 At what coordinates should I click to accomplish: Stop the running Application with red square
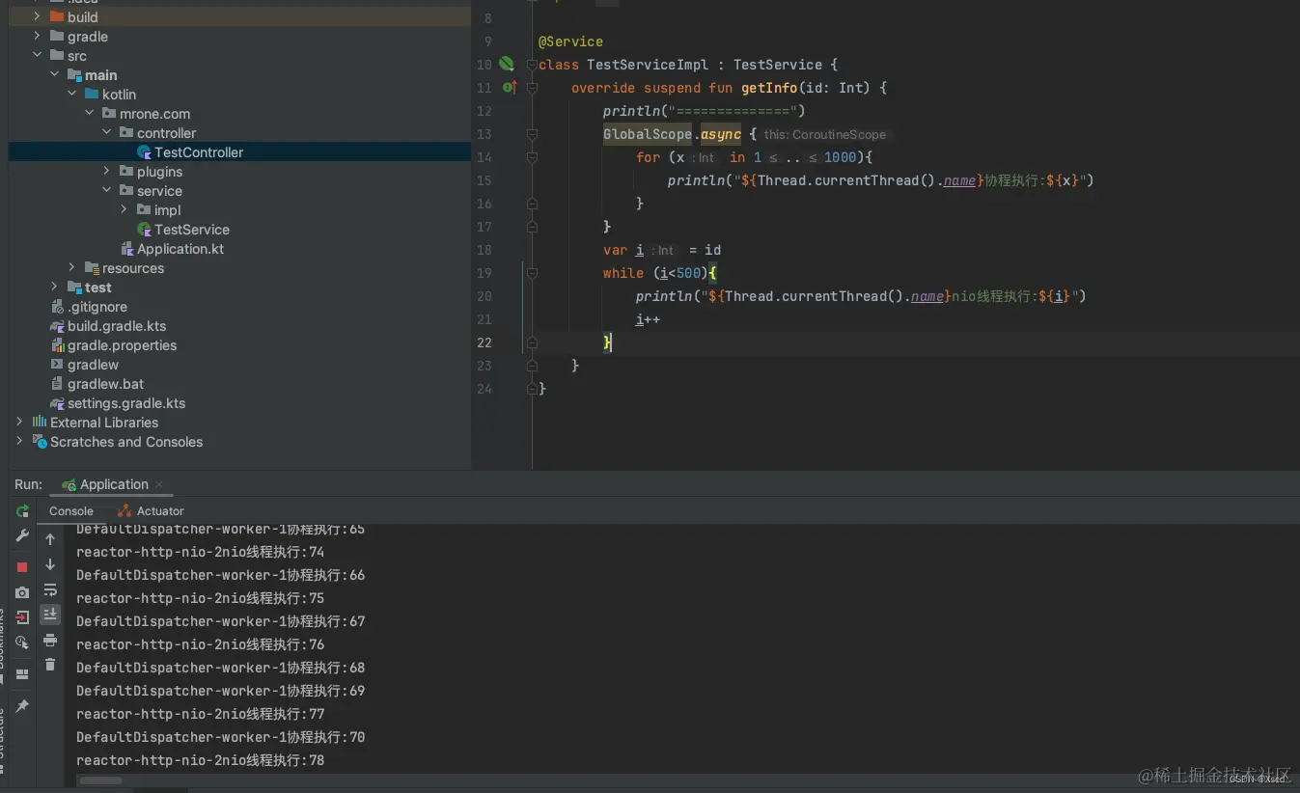[x=22, y=567]
